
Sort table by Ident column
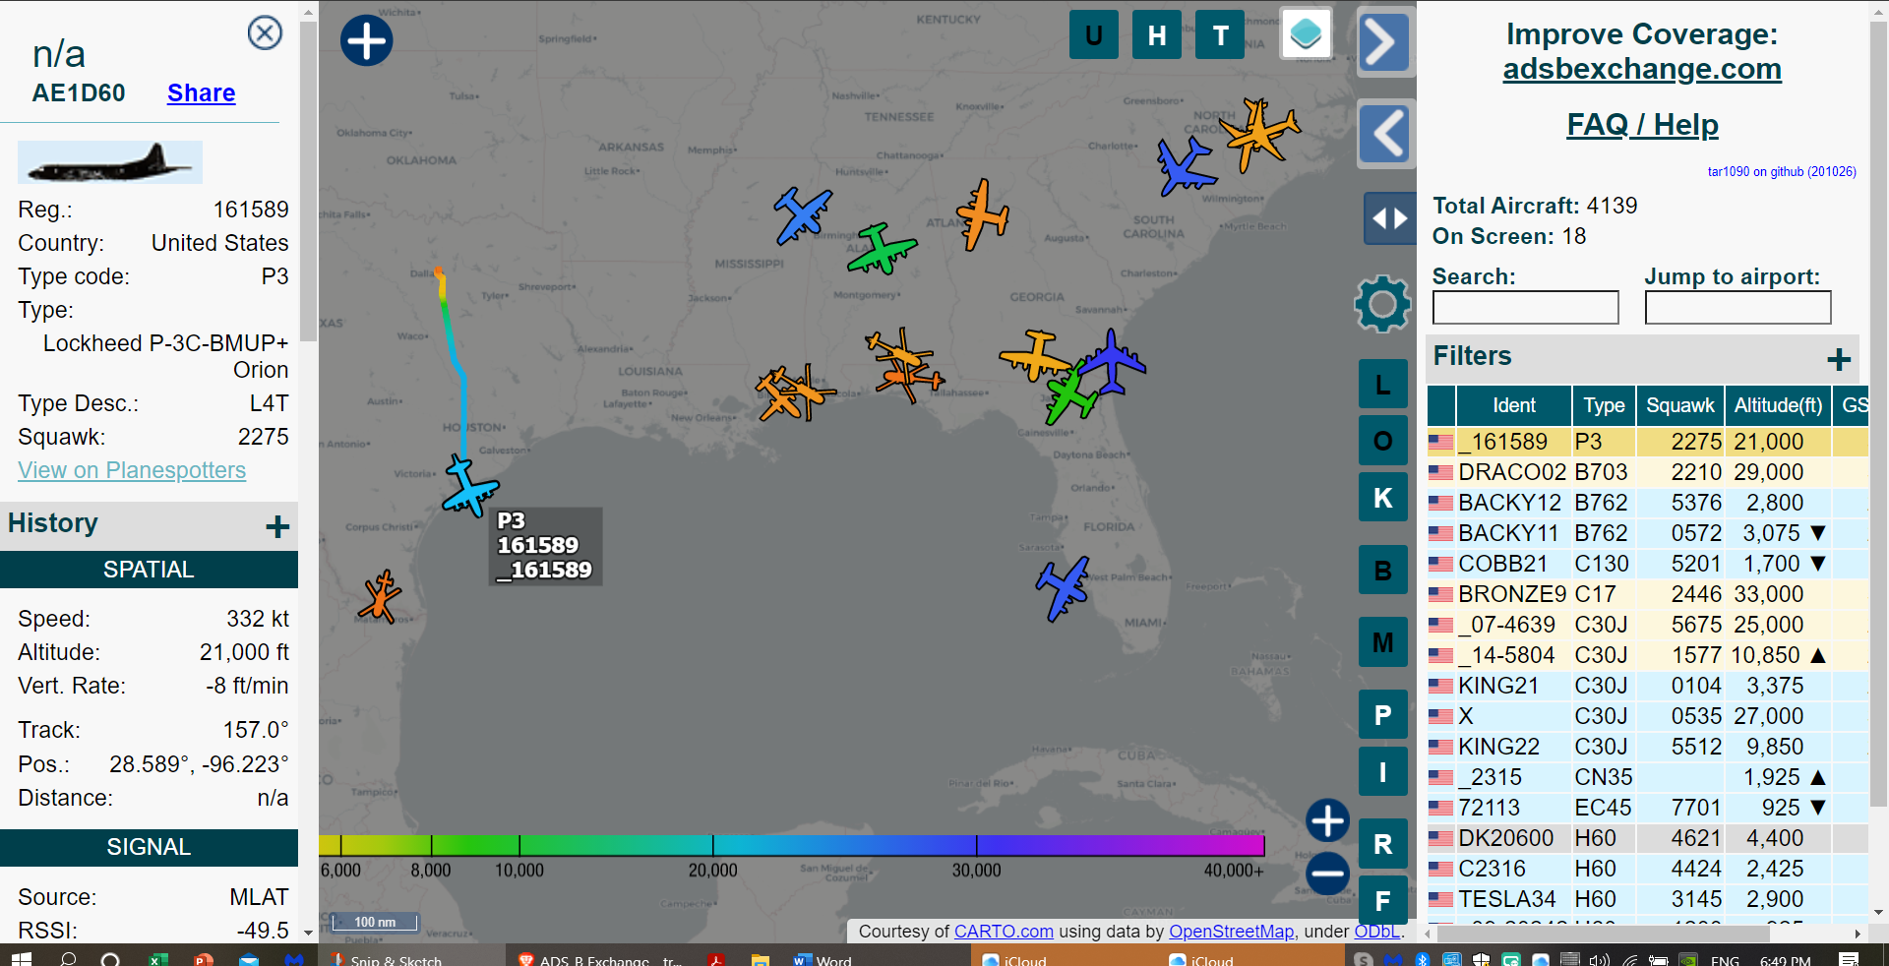coord(1513,405)
